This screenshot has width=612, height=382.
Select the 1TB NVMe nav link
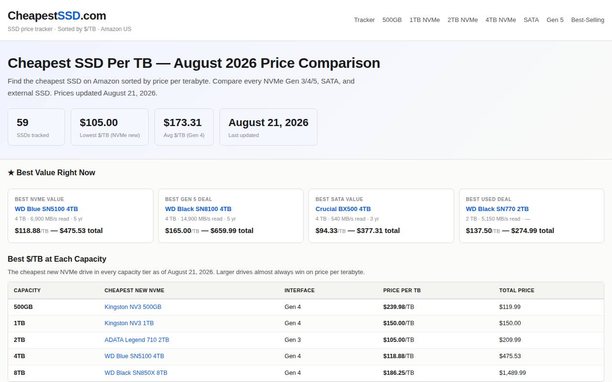click(x=425, y=20)
